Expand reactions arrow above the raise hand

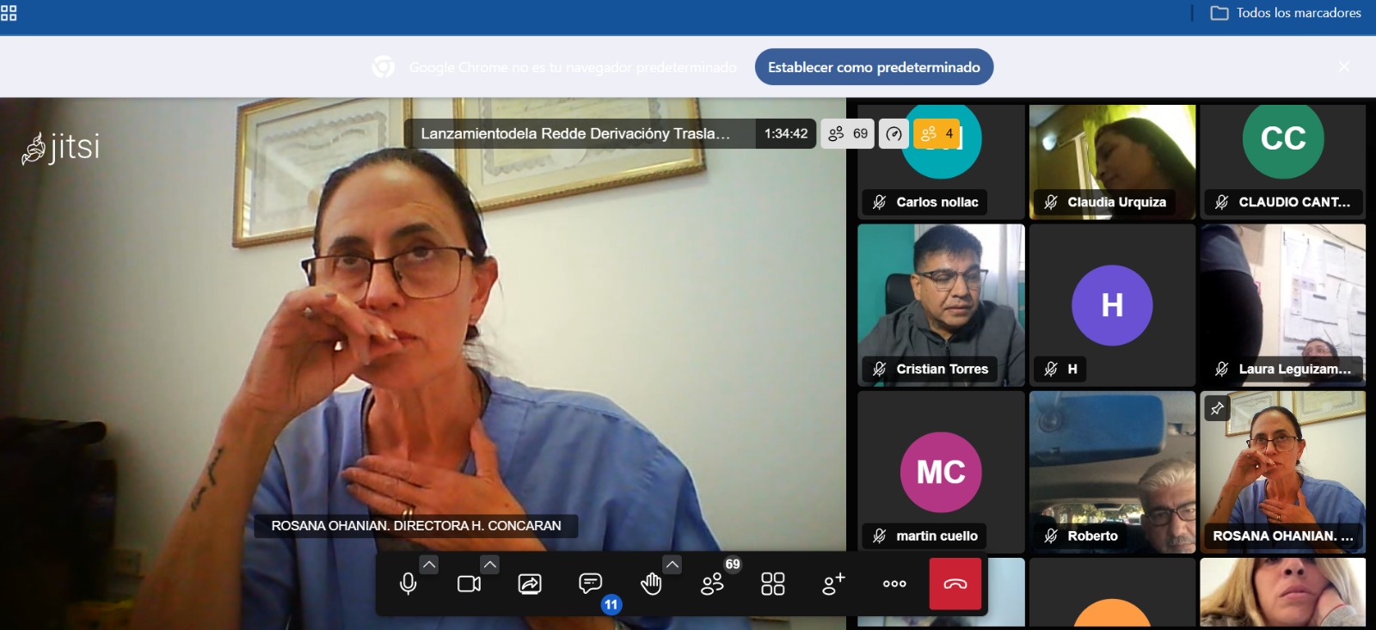coord(673,565)
